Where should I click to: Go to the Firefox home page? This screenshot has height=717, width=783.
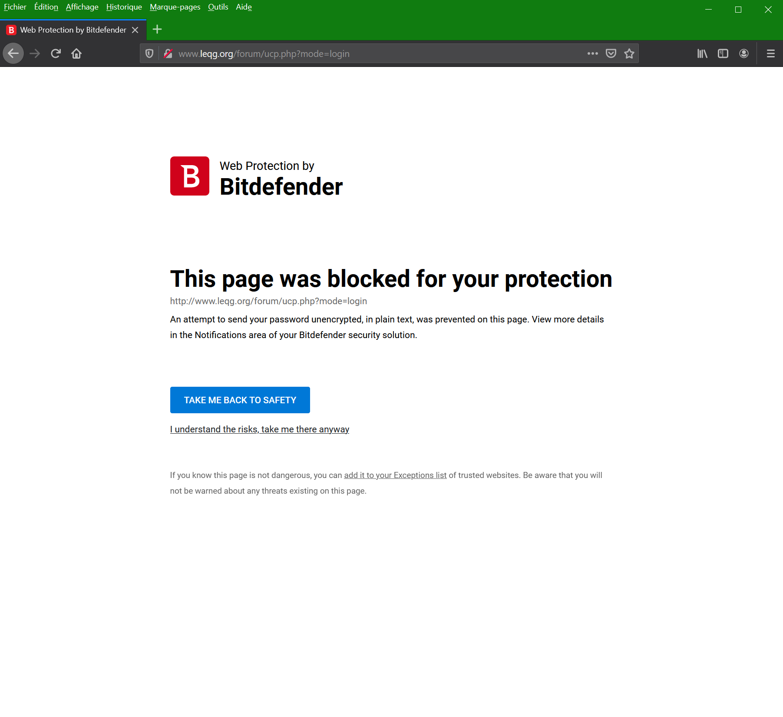pyautogui.click(x=76, y=54)
